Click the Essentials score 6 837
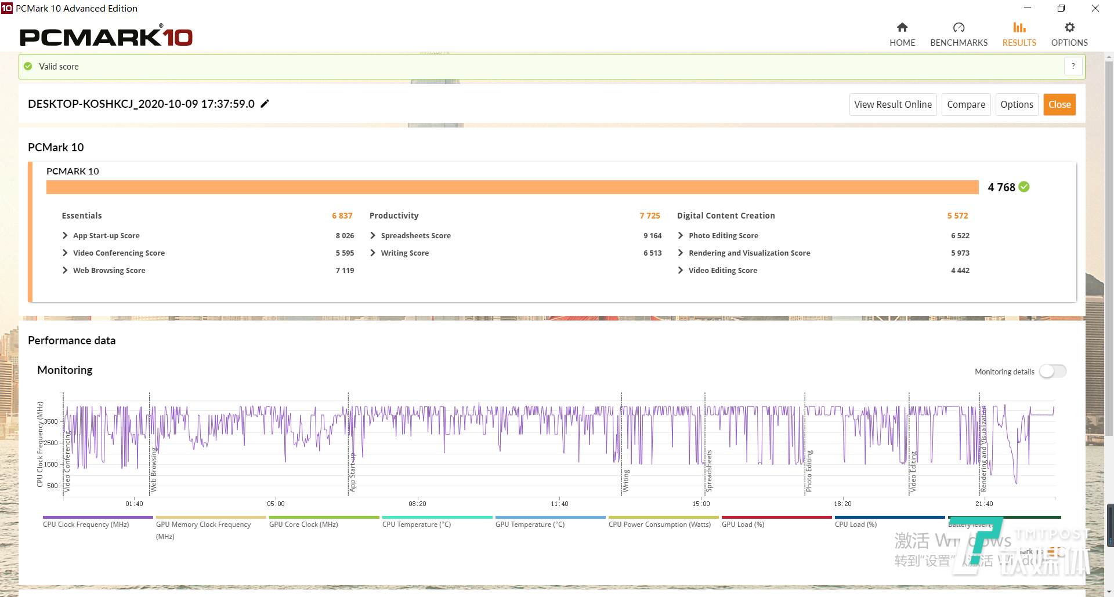Screen dimensions: 1114x597 click(x=342, y=216)
